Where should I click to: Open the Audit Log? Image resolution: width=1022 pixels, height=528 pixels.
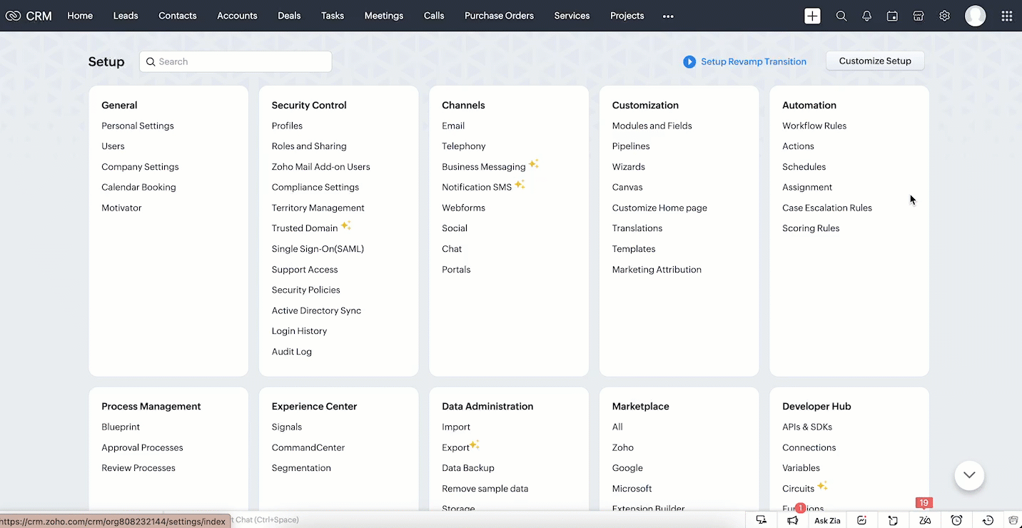(x=292, y=352)
